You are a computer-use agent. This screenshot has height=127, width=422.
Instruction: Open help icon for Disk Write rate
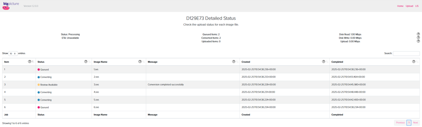pos(418,38)
